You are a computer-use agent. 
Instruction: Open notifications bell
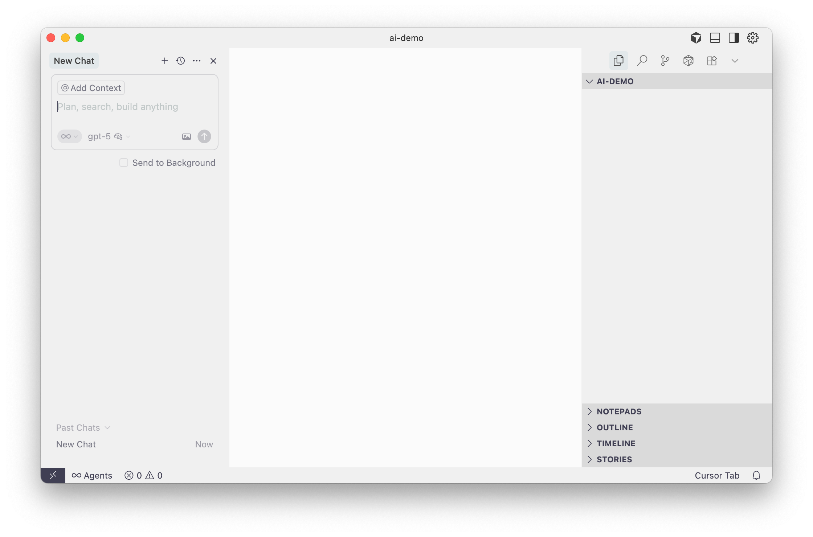[756, 475]
